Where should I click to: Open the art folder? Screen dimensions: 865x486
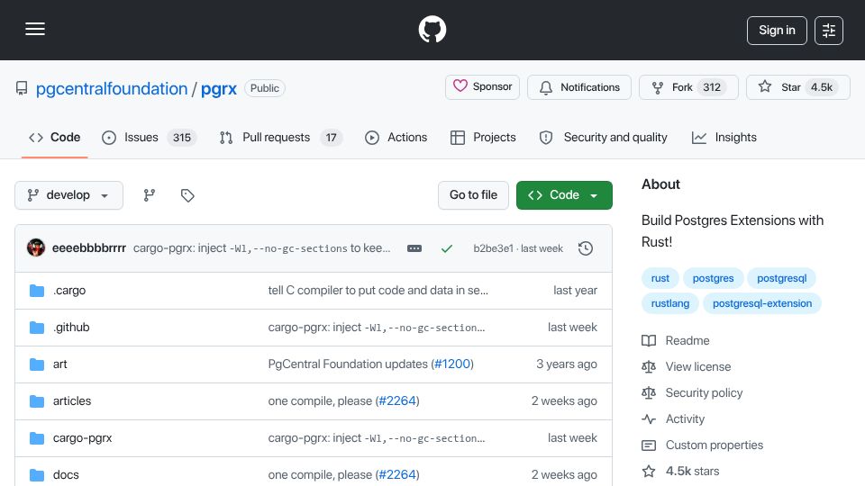60,364
